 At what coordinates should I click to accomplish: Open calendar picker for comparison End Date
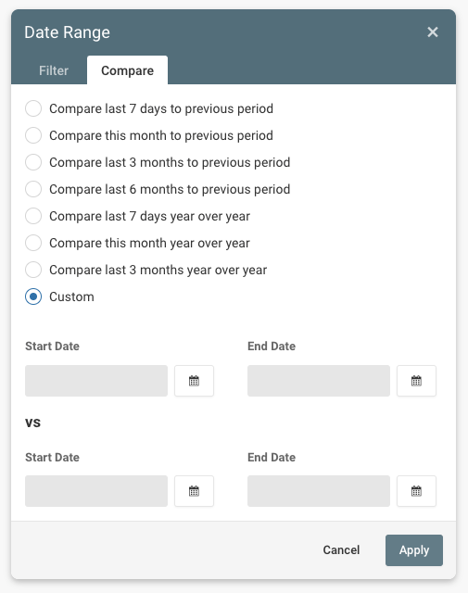416,491
